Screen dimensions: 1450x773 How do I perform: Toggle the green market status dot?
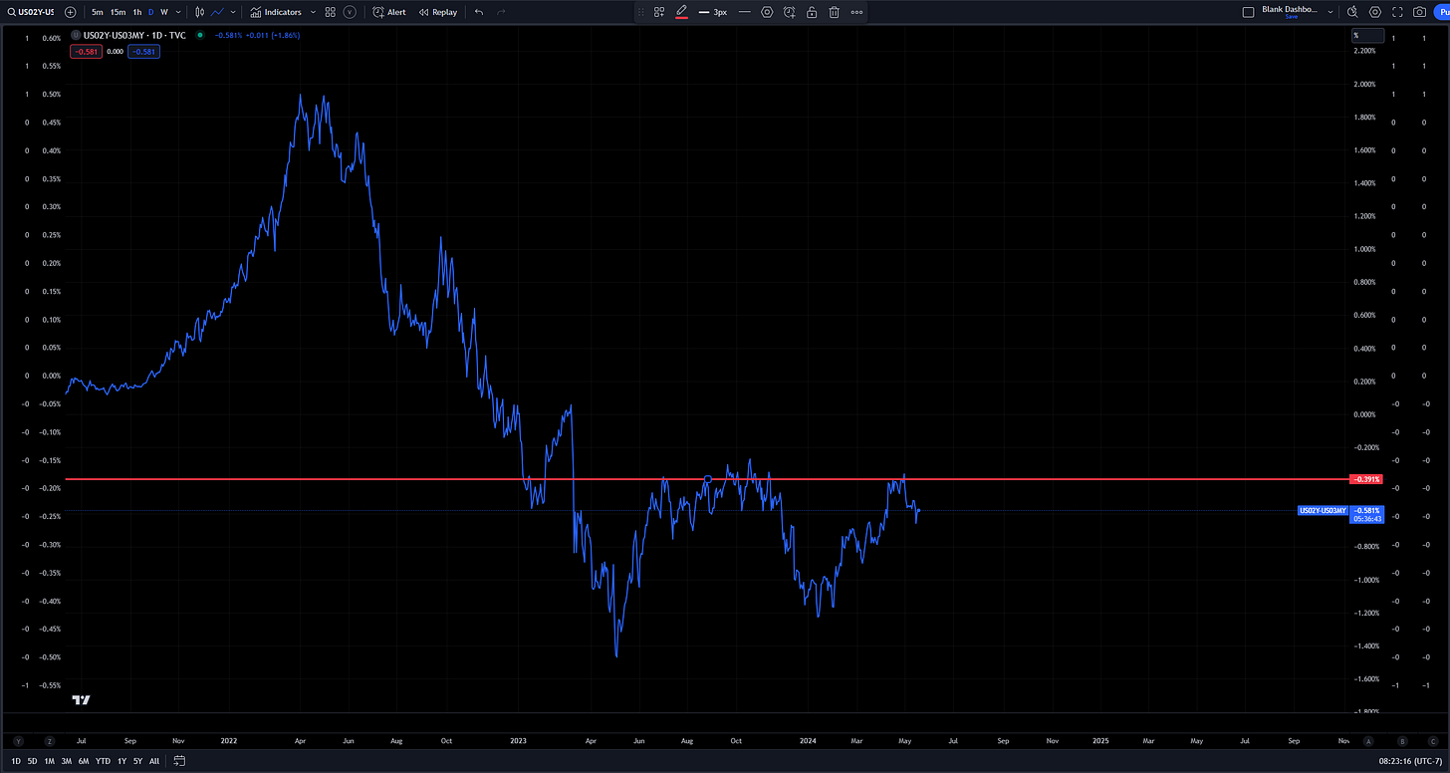pyautogui.click(x=199, y=35)
